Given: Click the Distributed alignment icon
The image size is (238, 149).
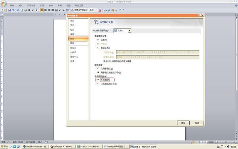Looking at the screenshot, I should (56, 10).
